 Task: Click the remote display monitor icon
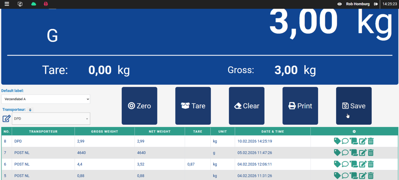coord(20,4)
